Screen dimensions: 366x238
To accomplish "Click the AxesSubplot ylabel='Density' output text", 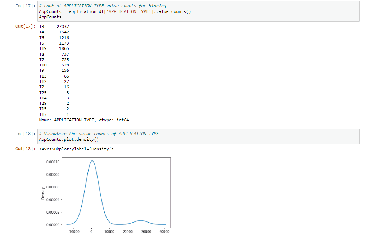I will point(77,149).
